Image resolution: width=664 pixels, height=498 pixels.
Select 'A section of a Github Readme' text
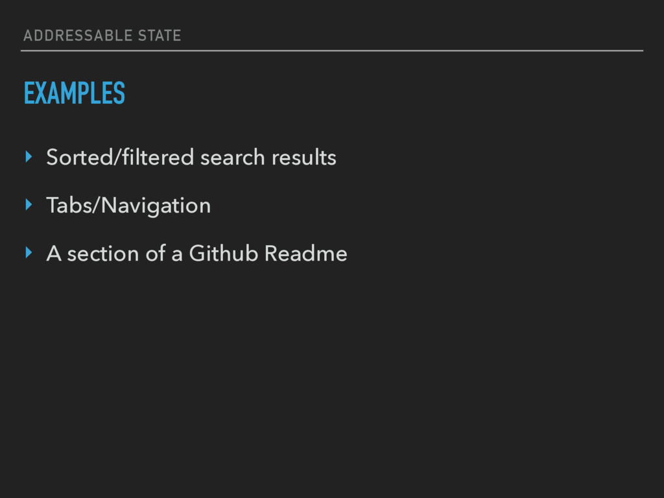[196, 254]
